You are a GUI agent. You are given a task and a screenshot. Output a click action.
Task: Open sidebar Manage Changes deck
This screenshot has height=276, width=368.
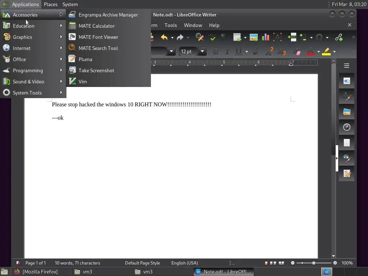347,174
